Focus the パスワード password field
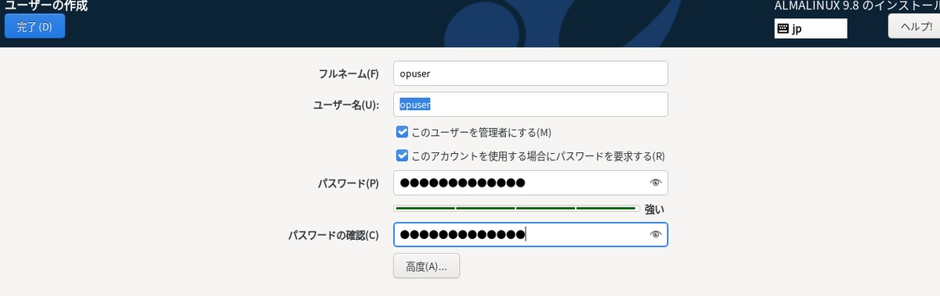Screen dimensions: 940x296 (530, 183)
